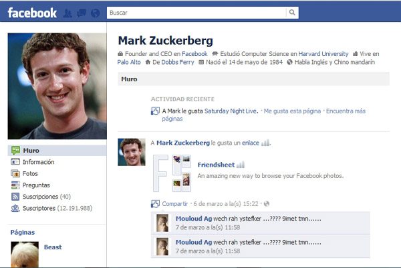Click the search magnifier button

pos(292,13)
